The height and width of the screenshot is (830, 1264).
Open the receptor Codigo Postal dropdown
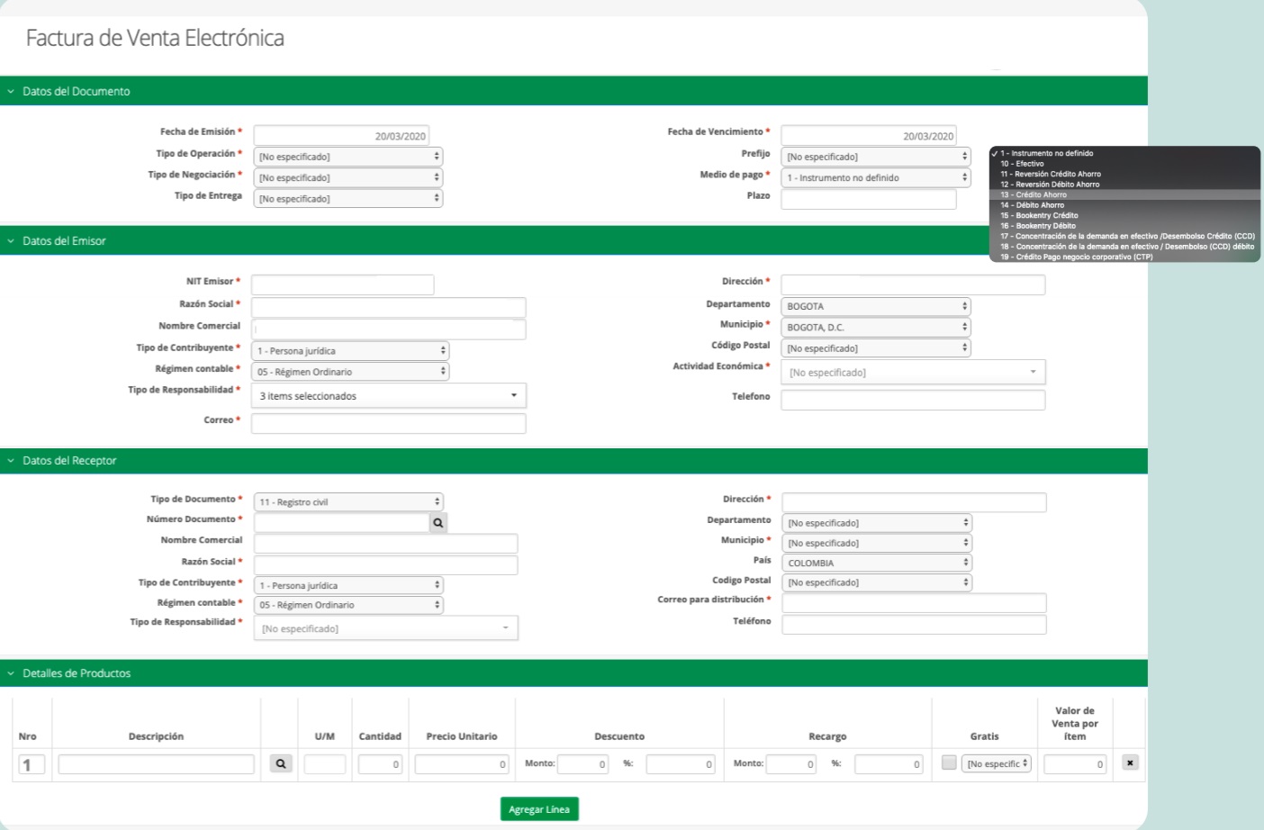[x=877, y=582]
